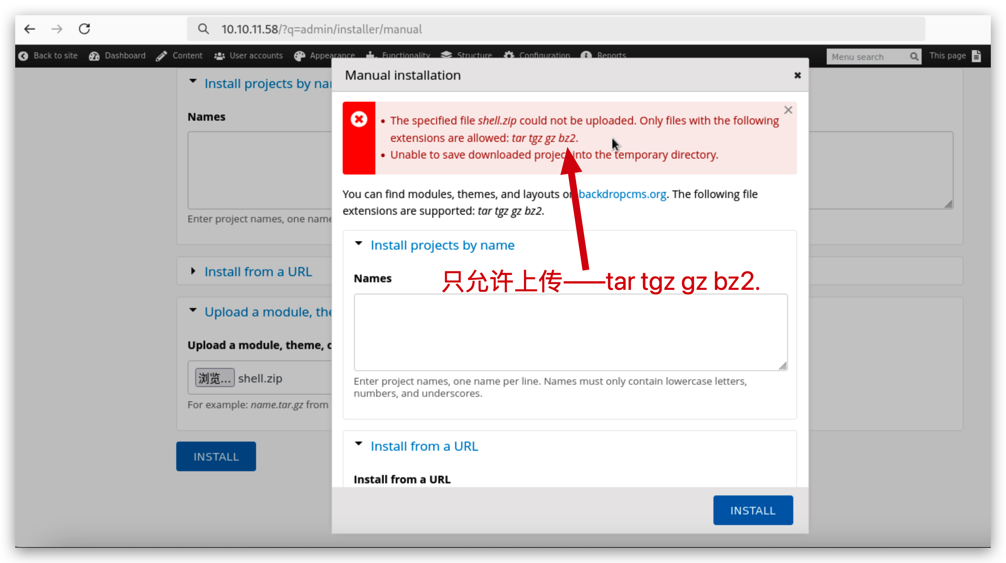Open the backdropcms.org link
1006x563 pixels.
click(x=622, y=194)
